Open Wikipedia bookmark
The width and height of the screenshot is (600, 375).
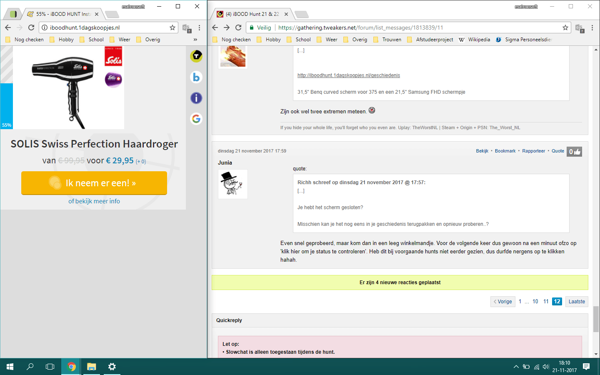pos(475,40)
